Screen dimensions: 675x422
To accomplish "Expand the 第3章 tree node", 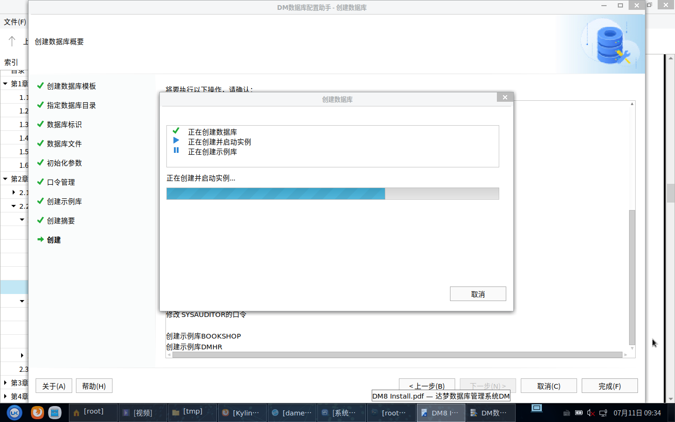I will pyautogui.click(x=5, y=383).
